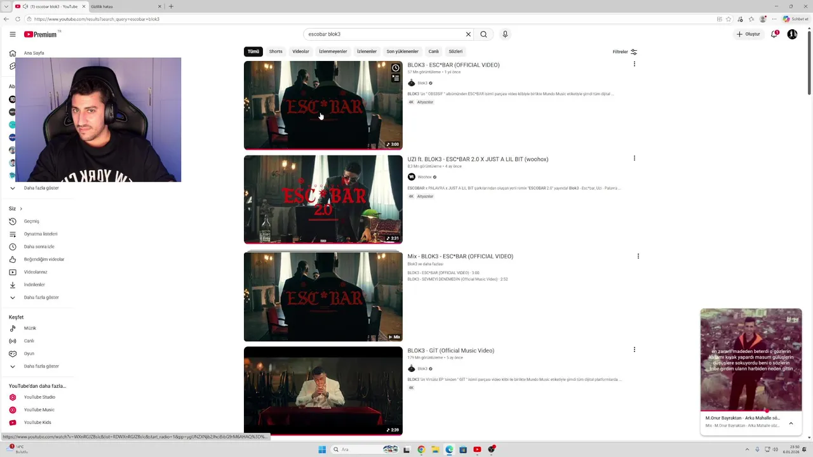Open UZI ft. BLOK3 ESC*BAR 2.0 title link
The height and width of the screenshot is (457, 813).
point(478,159)
